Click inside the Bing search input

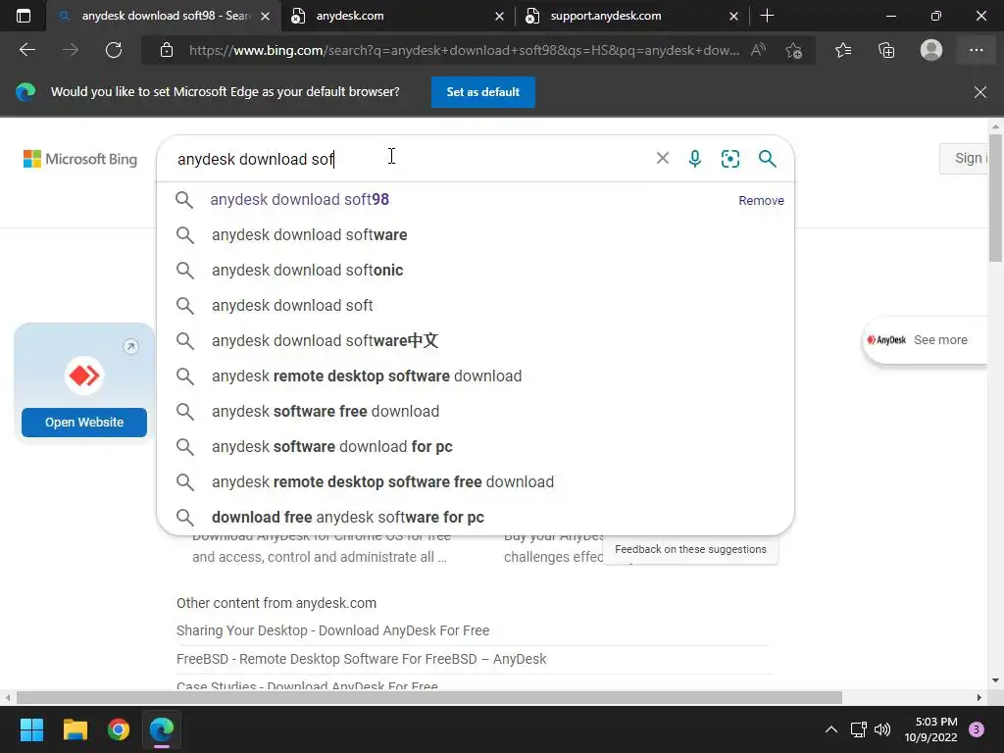tap(410, 159)
